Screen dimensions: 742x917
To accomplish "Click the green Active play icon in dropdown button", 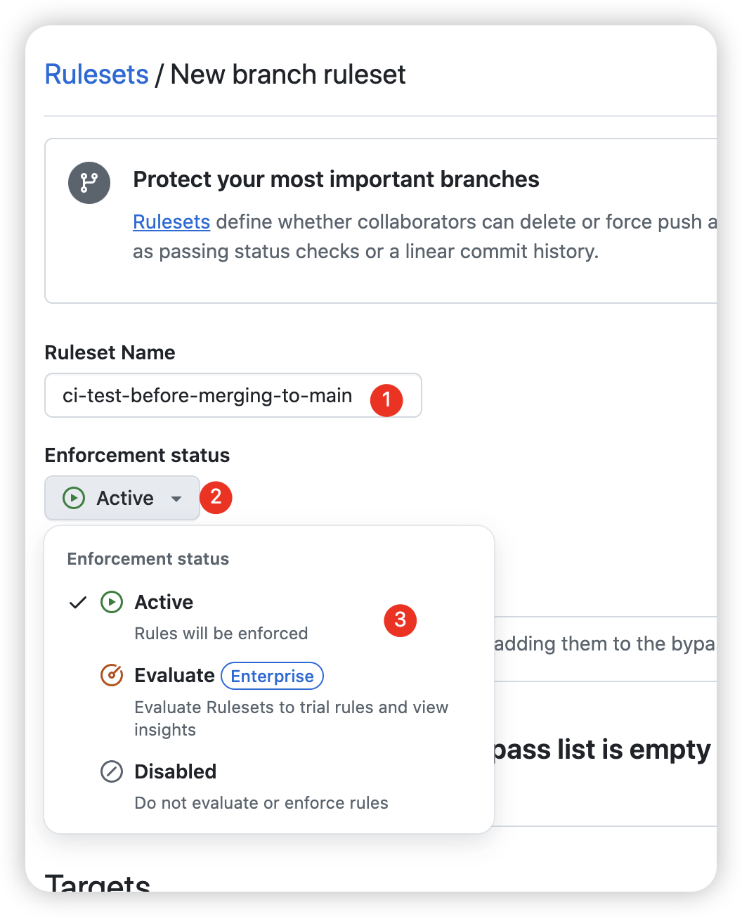I will coord(74,498).
